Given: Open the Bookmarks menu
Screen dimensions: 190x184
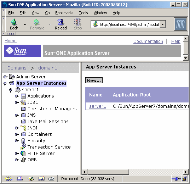Looking at the screenshot, I should click(64, 13).
